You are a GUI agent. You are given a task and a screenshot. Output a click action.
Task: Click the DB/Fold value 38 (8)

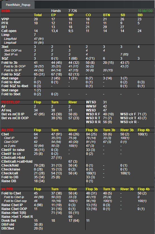38,225
